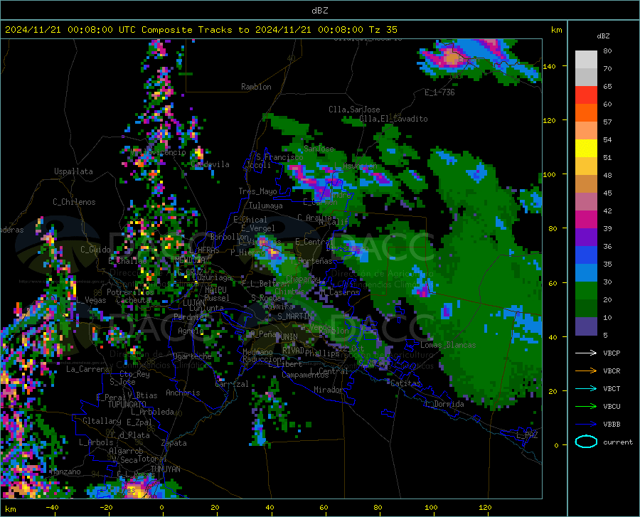Click the purple 5 dBZ swatch

point(586,326)
